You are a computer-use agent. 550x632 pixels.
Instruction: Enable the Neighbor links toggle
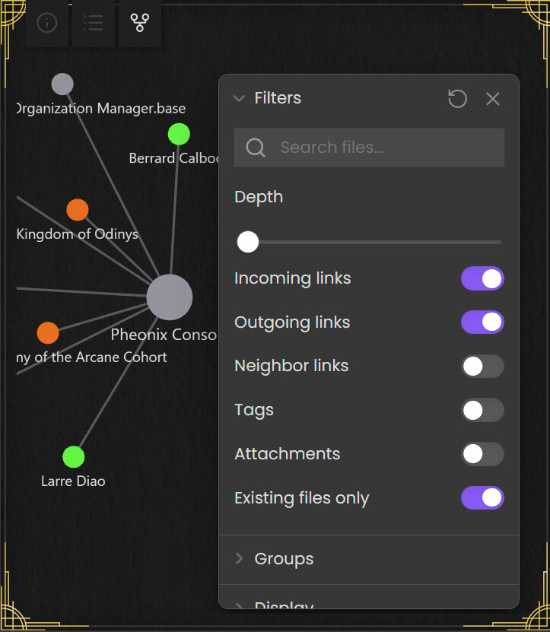point(482,367)
